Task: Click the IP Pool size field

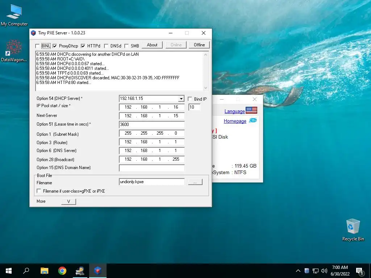Action: [x=194, y=107]
